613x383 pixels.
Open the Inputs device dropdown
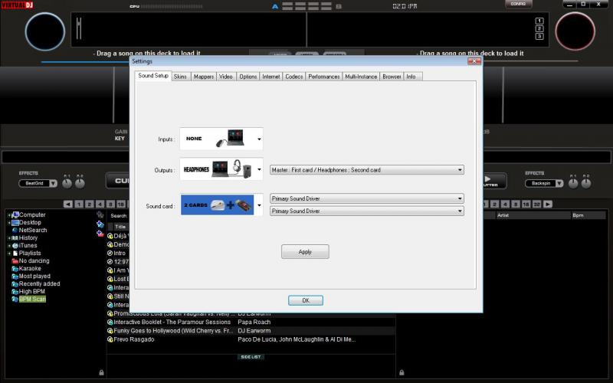[x=260, y=139]
